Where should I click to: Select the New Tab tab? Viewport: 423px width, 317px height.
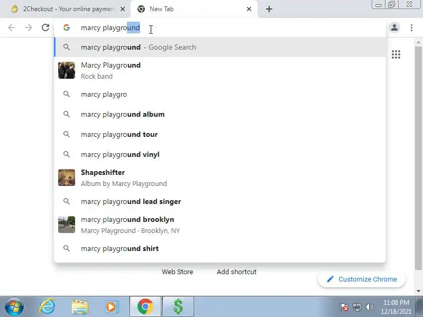194,9
